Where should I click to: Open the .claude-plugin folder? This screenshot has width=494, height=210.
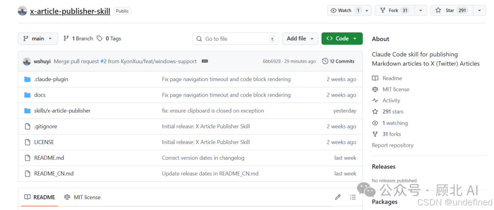pyautogui.click(x=51, y=79)
